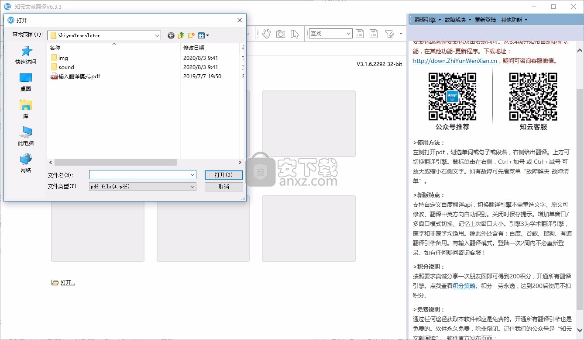Screen dimensions: 584x340
Task: Click the 打开(O) button
Action: [x=223, y=174]
